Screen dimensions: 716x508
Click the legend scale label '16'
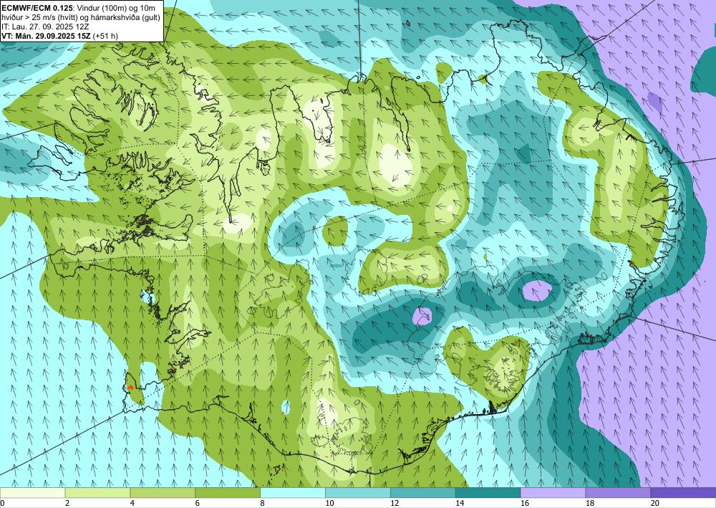click(525, 504)
